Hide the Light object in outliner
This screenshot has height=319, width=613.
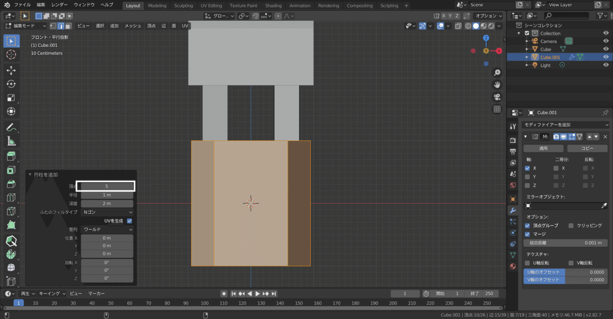606,65
